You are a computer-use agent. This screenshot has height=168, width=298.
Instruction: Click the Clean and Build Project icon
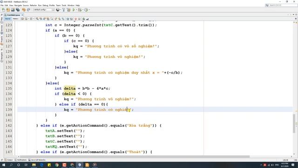click(x=68, y=10)
